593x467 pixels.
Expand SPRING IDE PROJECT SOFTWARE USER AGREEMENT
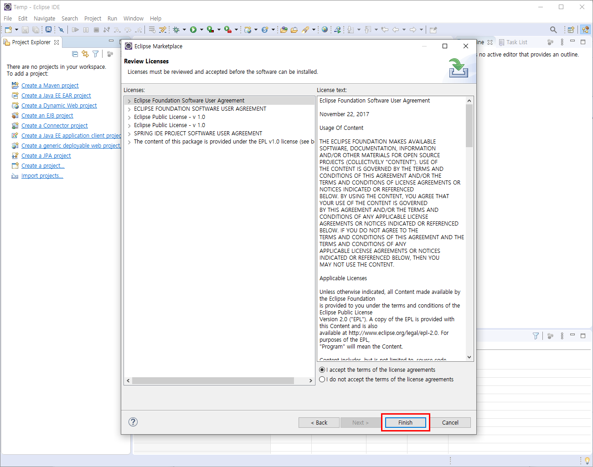(129, 133)
